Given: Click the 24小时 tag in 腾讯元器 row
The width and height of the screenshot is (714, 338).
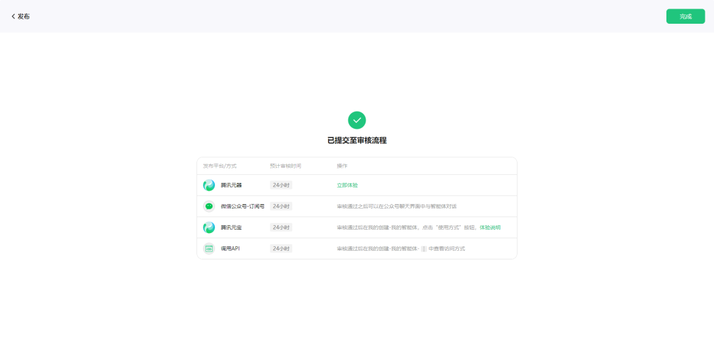Looking at the screenshot, I should pyautogui.click(x=281, y=185).
